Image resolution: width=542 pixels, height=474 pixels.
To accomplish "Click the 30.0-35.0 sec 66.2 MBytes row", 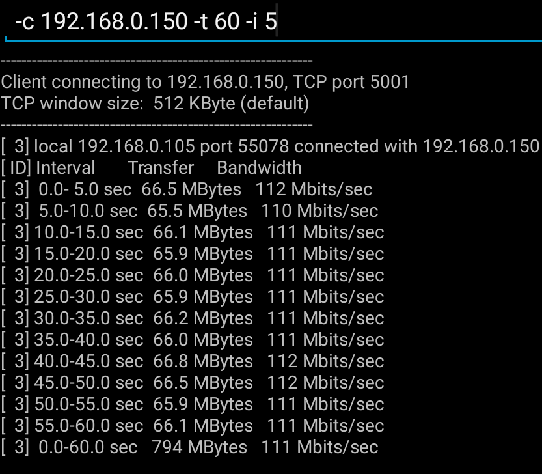I will click(x=193, y=318).
